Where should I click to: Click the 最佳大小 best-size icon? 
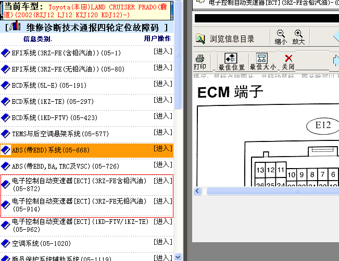coord(262,58)
